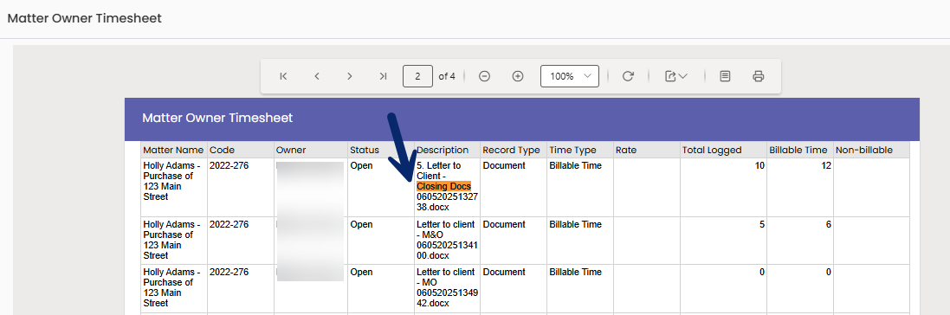Click the Time Type column header
Image resolution: width=950 pixels, height=315 pixels.
pos(580,151)
